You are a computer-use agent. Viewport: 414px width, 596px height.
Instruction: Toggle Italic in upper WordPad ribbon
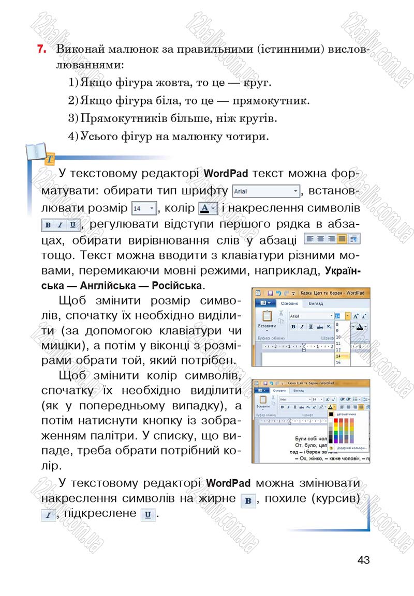(x=302, y=327)
